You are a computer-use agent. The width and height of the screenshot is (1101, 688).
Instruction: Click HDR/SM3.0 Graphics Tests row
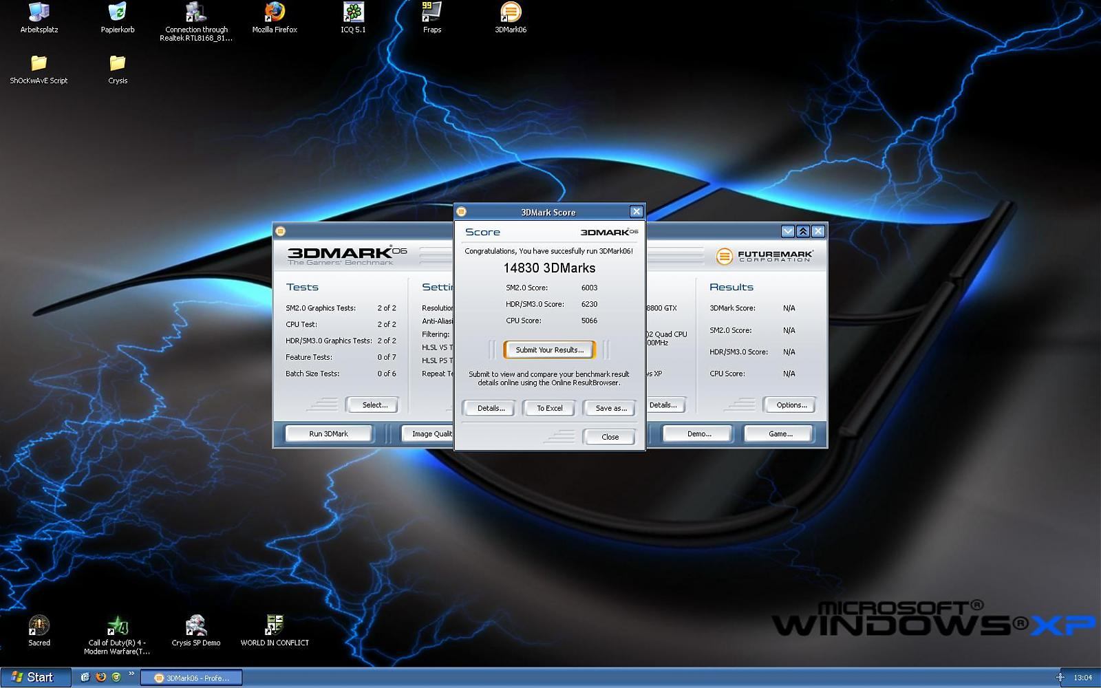click(x=341, y=341)
